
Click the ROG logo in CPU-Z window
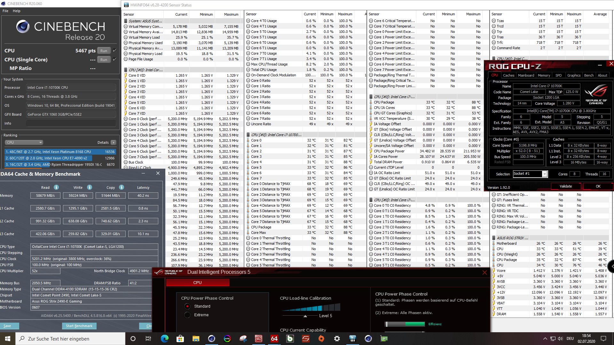(x=596, y=94)
